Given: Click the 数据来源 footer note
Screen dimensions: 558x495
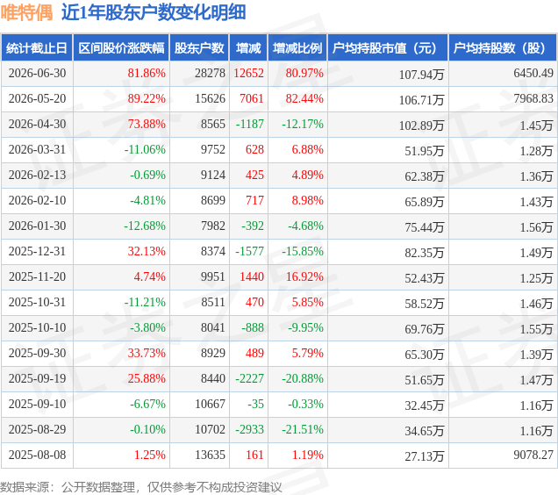Looking at the screenshot, I should pyautogui.click(x=141, y=487).
